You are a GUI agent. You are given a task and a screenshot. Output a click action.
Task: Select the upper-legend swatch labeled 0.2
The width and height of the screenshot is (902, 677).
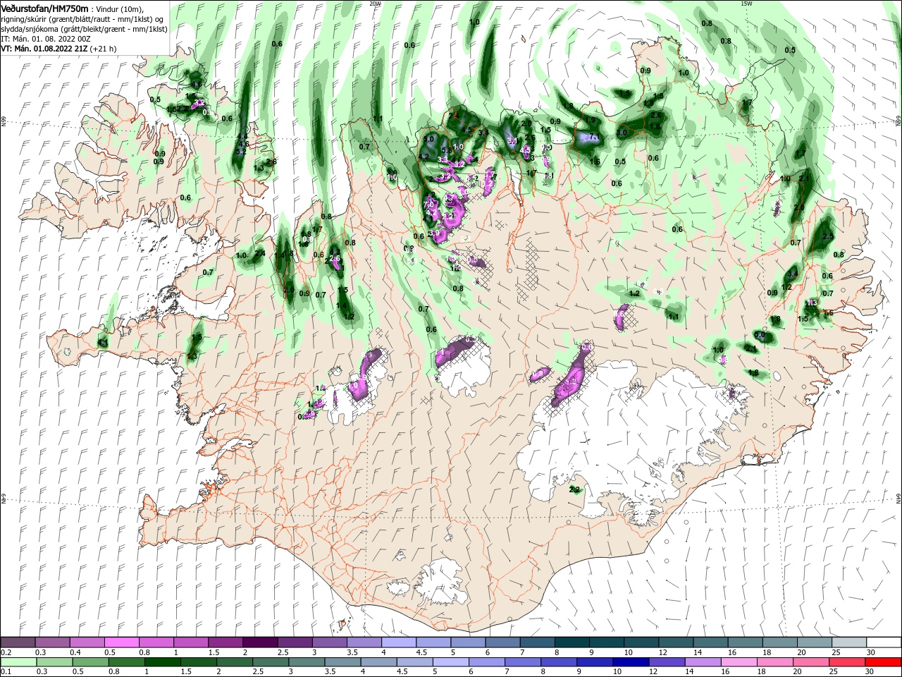(18, 642)
